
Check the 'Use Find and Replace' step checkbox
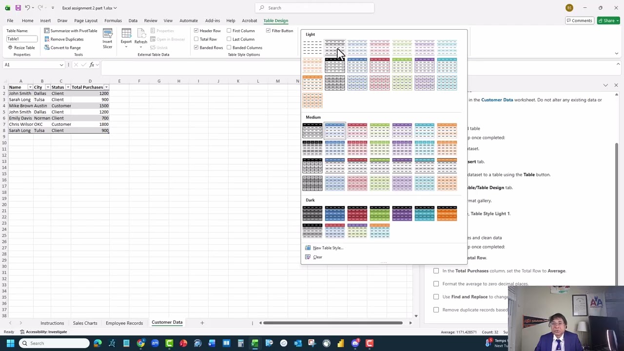pyautogui.click(x=436, y=296)
